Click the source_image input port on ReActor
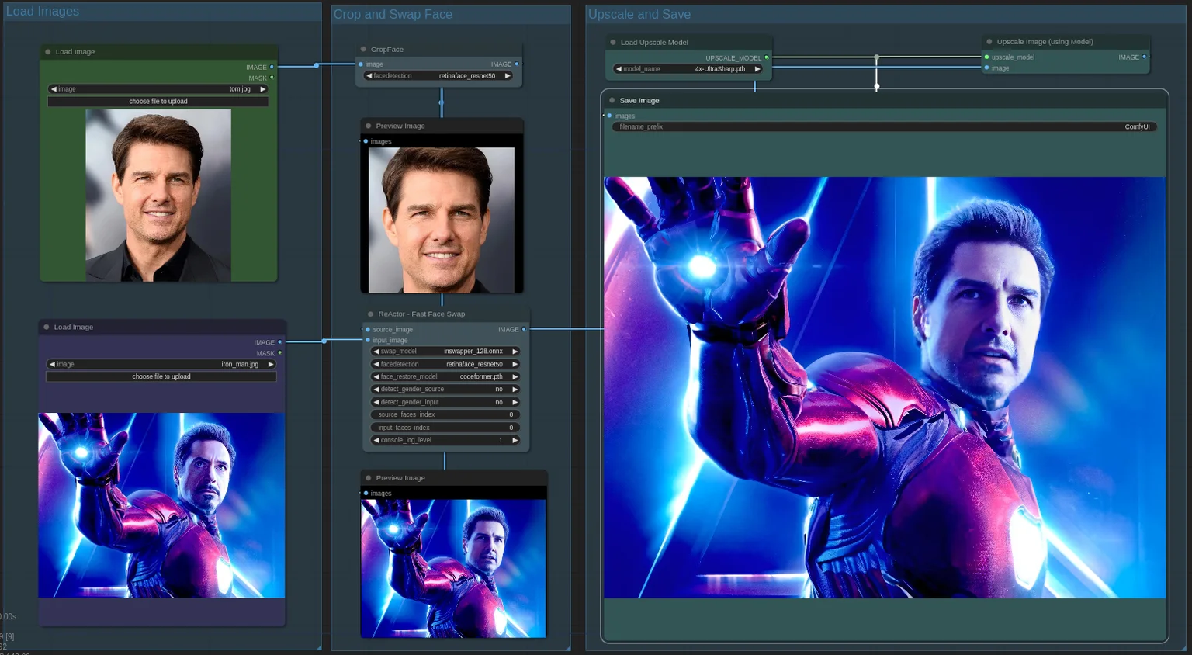Image resolution: width=1192 pixels, height=655 pixels. point(368,330)
